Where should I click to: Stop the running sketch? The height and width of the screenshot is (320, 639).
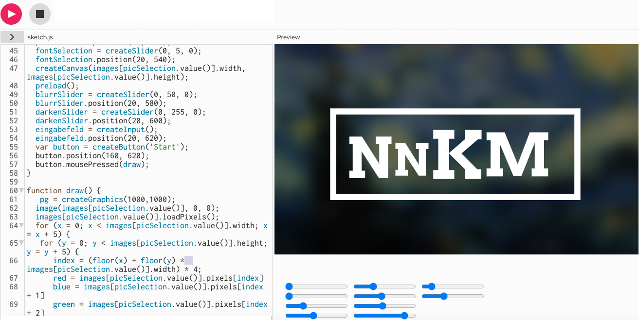[x=40, y=14]
